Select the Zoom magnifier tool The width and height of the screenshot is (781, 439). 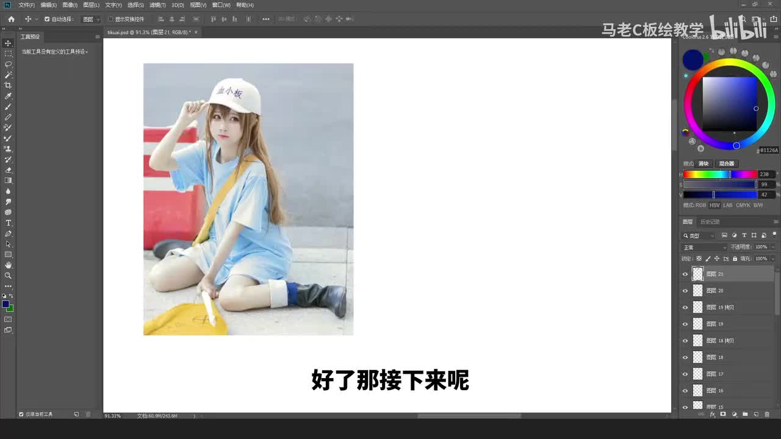(x=8, y=276)
